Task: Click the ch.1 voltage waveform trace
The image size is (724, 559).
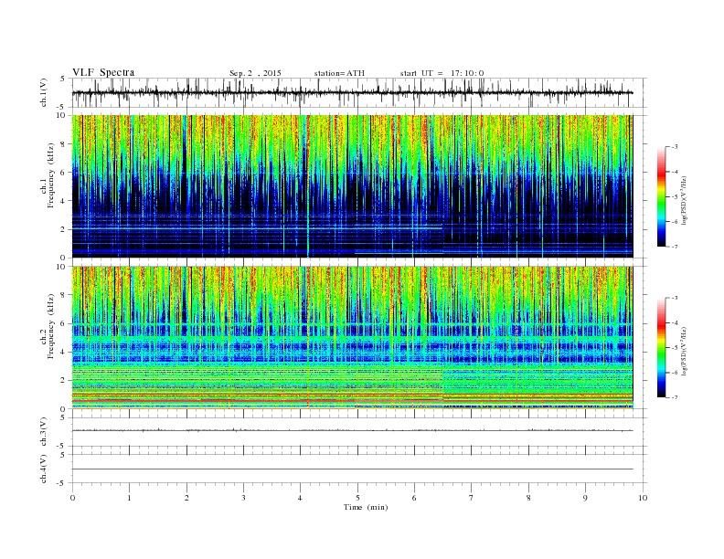Action: click(x=352, y=92)
